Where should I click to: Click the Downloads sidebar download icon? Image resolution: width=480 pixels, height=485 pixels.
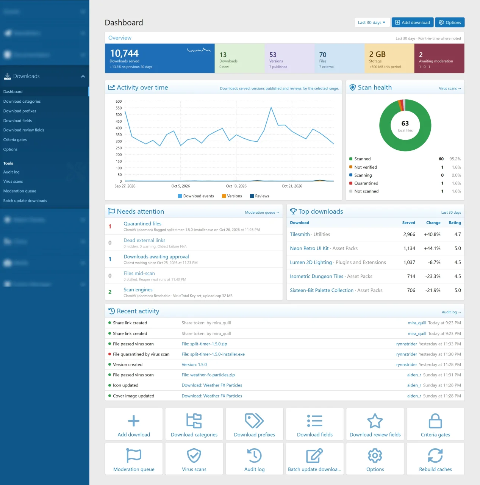click(7, 76)
